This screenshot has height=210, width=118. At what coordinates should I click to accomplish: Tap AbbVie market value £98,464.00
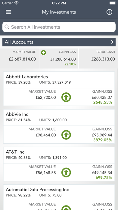pos(46,135)
